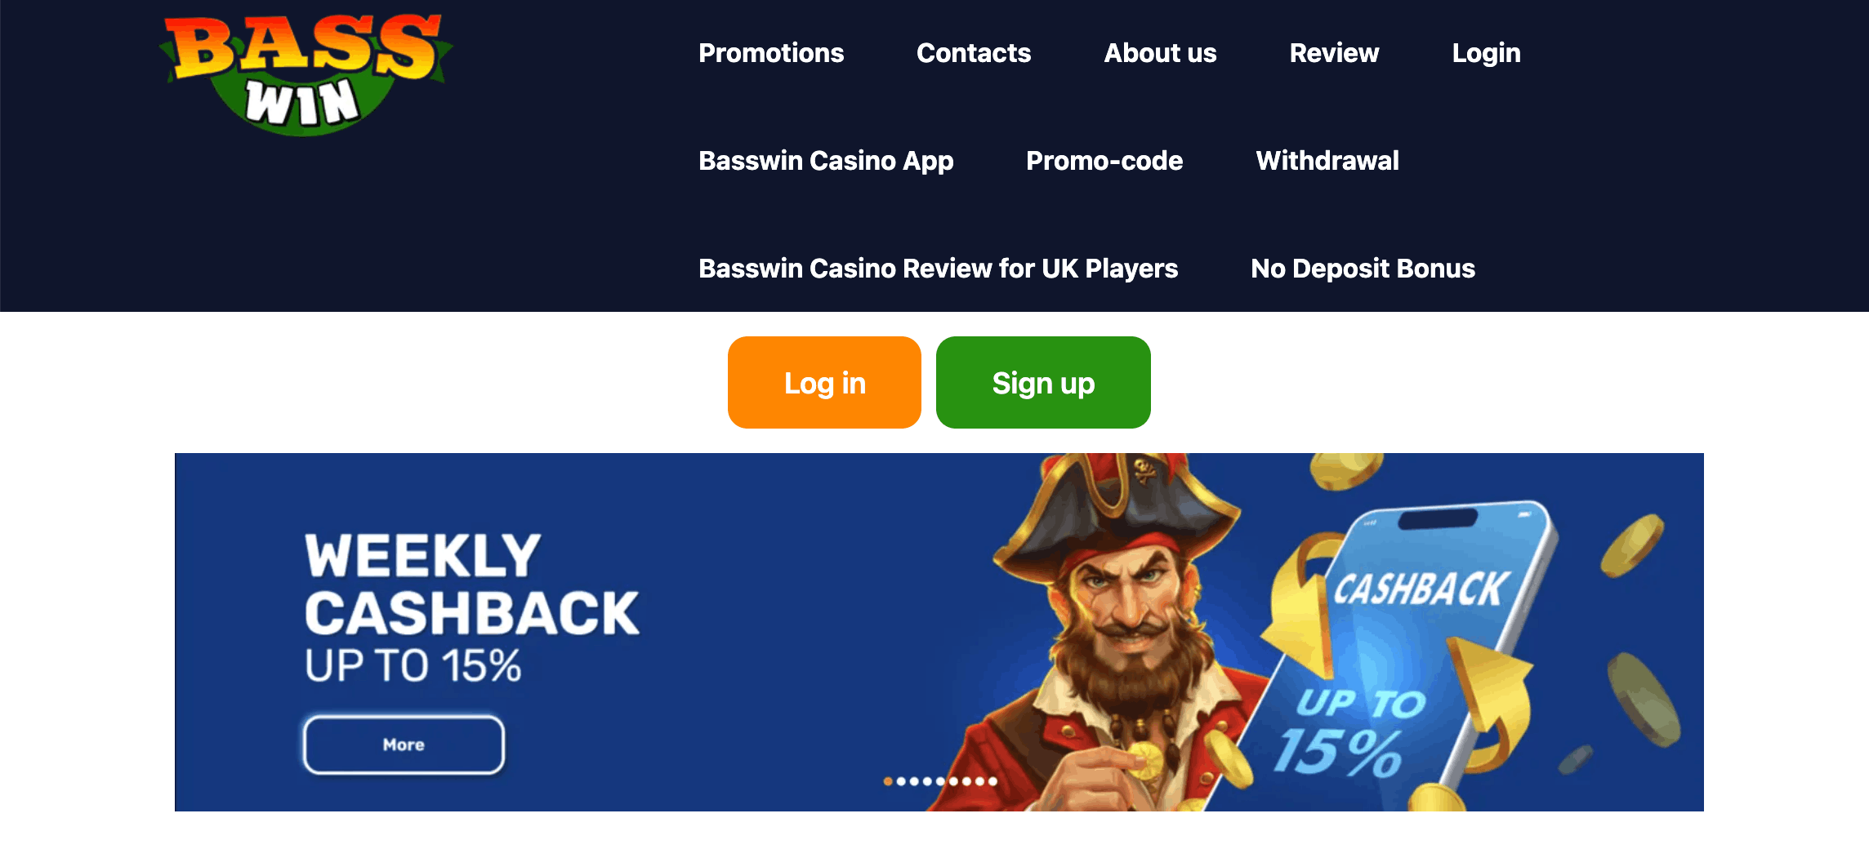Viewport: 1869px width, 849px height.
Task: Click the Weekly Cashback banner heading
Action: click(471, 584)
